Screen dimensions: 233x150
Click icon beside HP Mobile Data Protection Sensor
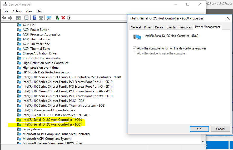[19, 72]
